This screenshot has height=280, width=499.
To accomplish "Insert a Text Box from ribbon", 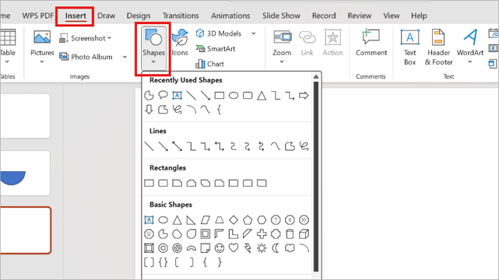I will 410,48.
